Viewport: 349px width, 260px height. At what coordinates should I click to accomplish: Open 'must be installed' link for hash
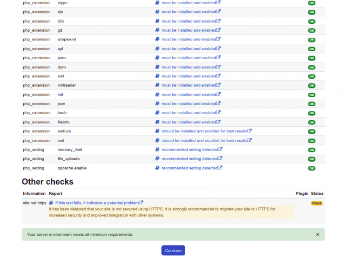click(x=188, y=113)
